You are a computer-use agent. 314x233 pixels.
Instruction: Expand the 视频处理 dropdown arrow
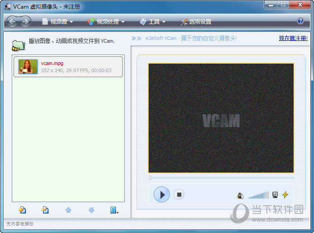tap(123, 22)
